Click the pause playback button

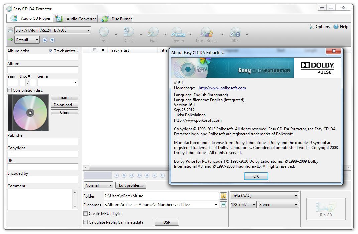pos(162,175)
